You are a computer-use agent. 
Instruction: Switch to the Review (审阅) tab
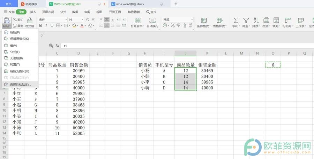tap(87, 12)
